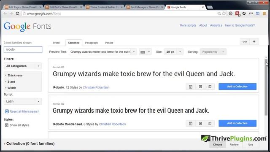Select the Sentence tab
Image resolution: width=270 pixels, height=152 pixels.
click(74, 43)
